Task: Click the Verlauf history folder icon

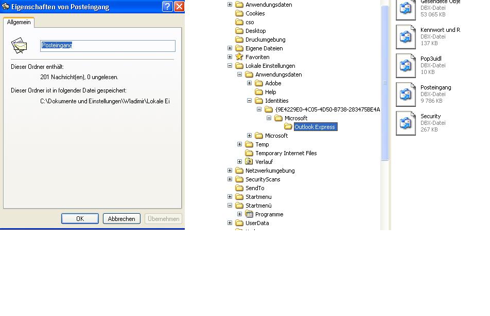Action: click(x=249, y=161)
